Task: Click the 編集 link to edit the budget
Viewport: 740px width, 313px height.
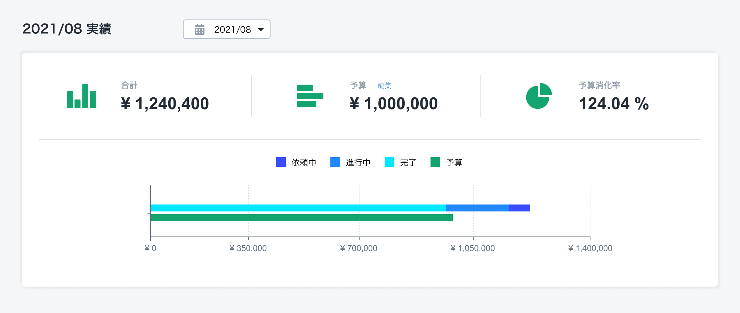Action: [x=384, y=86]
